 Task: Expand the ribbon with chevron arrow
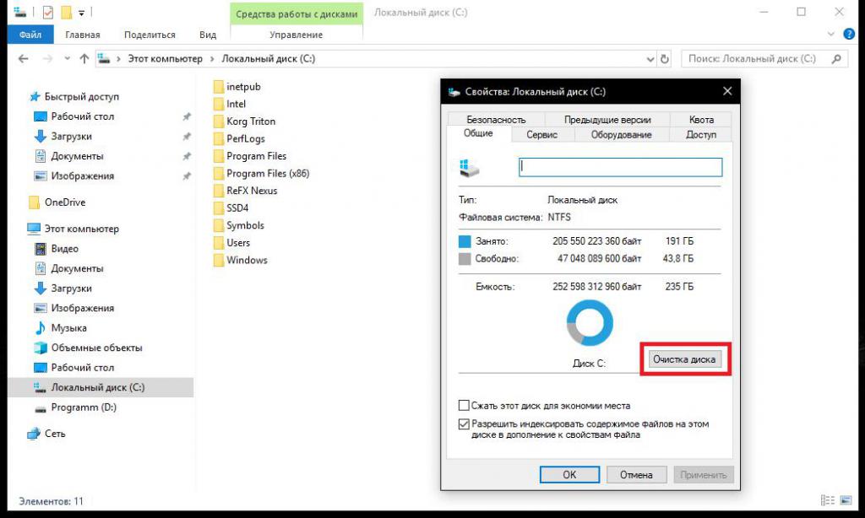coord(830,35)
